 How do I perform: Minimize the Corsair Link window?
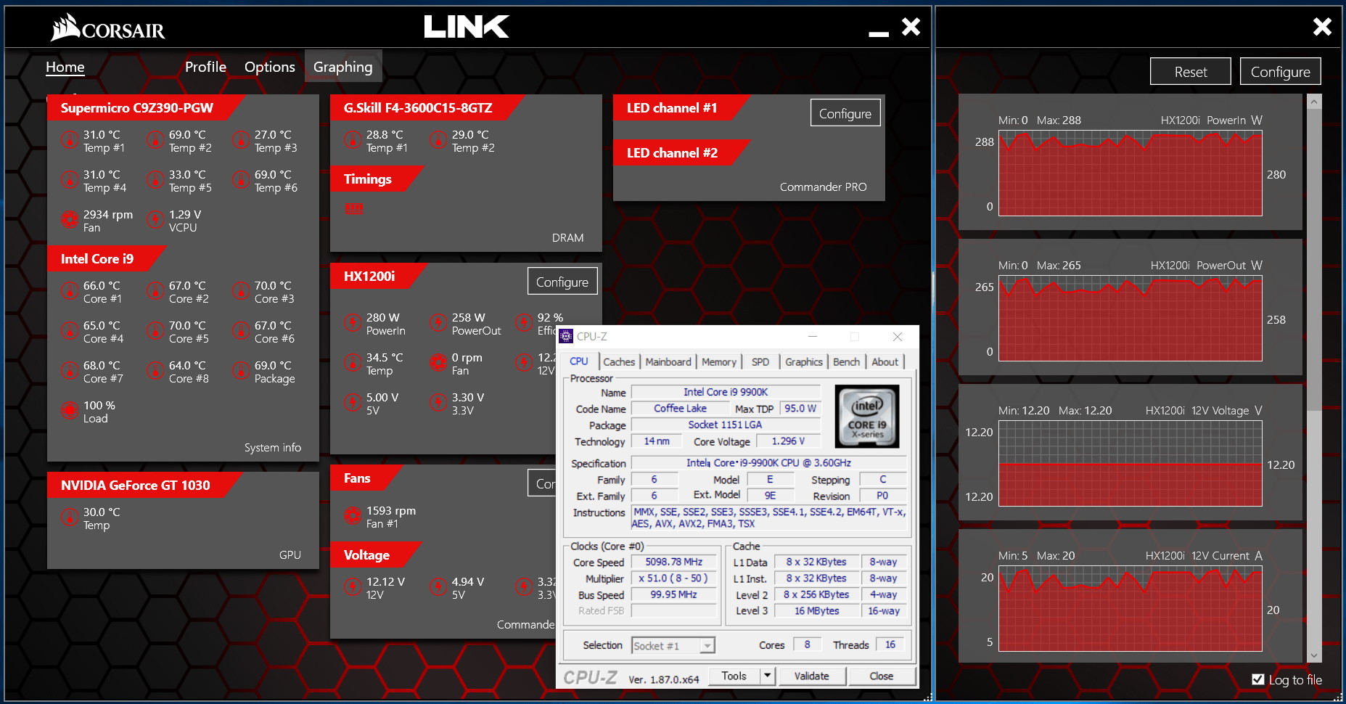coord(879,33)
